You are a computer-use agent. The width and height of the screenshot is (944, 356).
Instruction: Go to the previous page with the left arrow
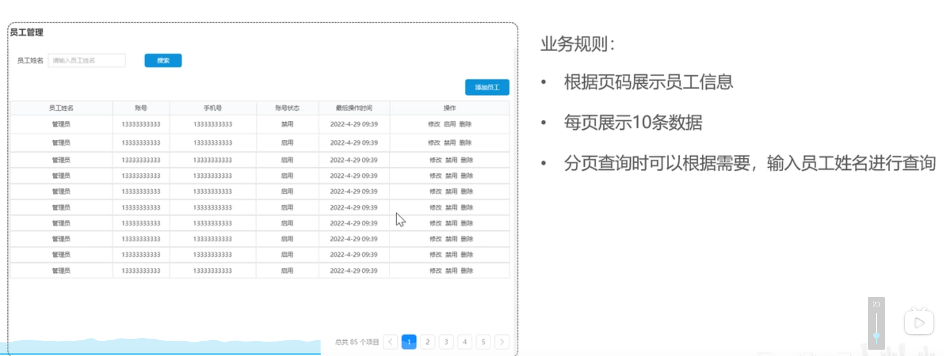pos(390,342)
